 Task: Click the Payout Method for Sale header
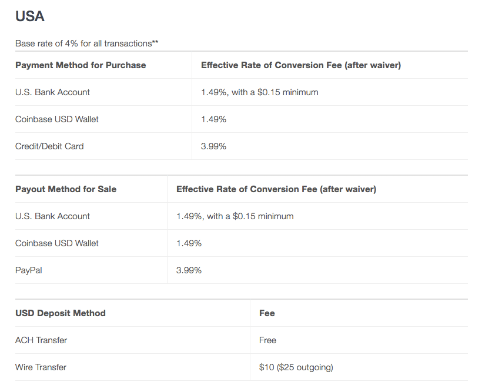pyautogui.click(x=66, y=189)
